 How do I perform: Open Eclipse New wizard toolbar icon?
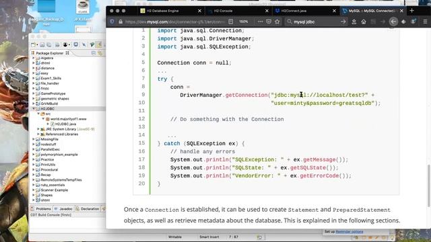(x=33, y=45)
